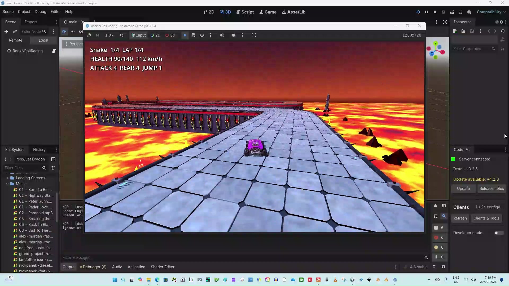The height and width of the screenshot is (286, 509).
Task: Add a new node with the plus icon
Action: [6, 32]
